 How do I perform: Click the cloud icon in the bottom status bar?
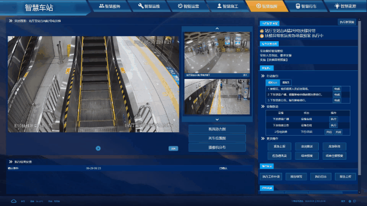coord(14,201)
